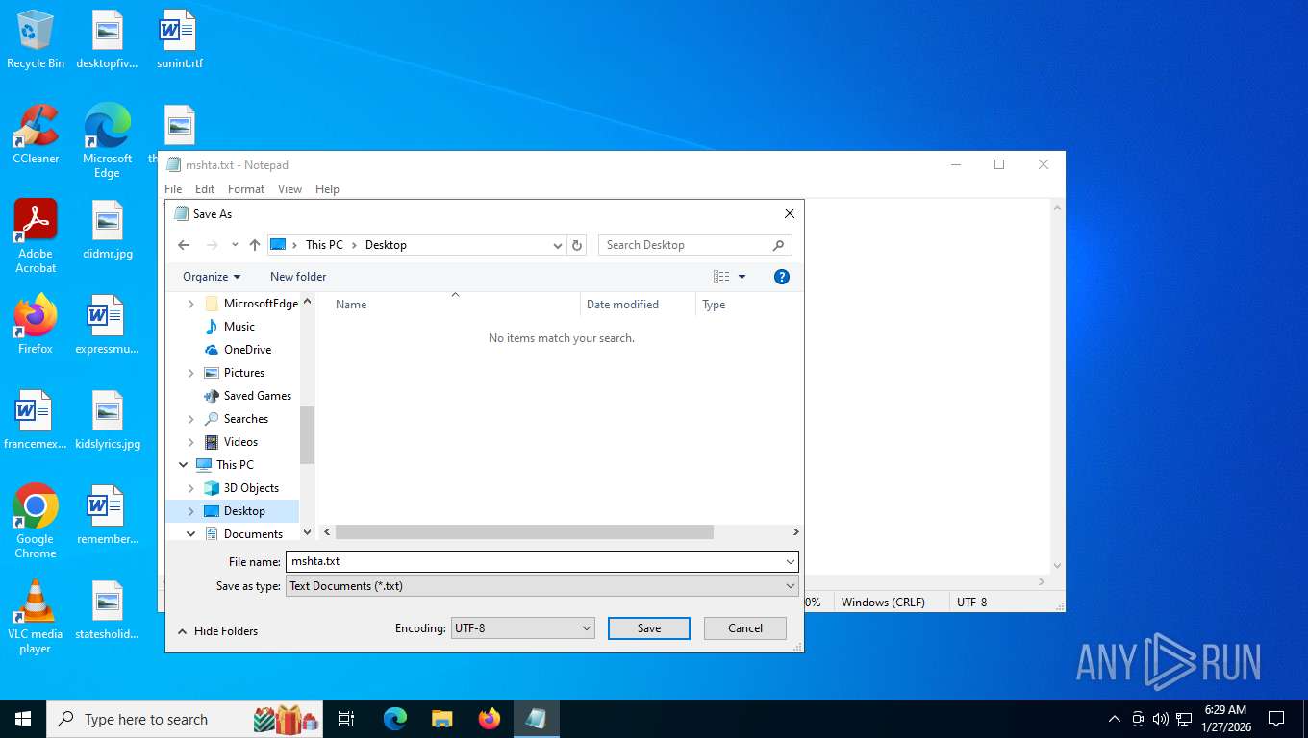Viewport: 1308px width, 738px height.
Task: Refresh the Desktop folder listing
Action: click(x=577, y=245)
